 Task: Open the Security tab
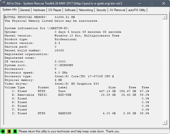point(101,10)
